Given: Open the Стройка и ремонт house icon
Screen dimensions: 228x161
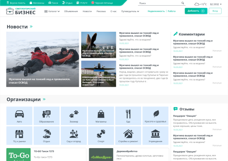Looking at the screenshot, I should coord(128,134).
